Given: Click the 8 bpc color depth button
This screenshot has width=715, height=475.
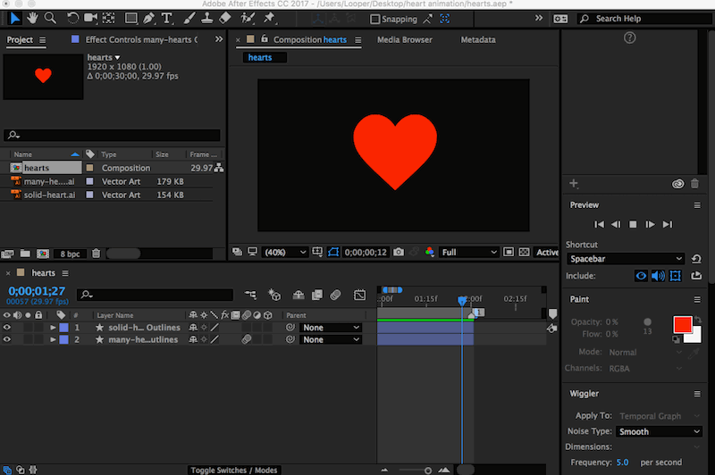Looking at the screenshot, I should [70, 254].
